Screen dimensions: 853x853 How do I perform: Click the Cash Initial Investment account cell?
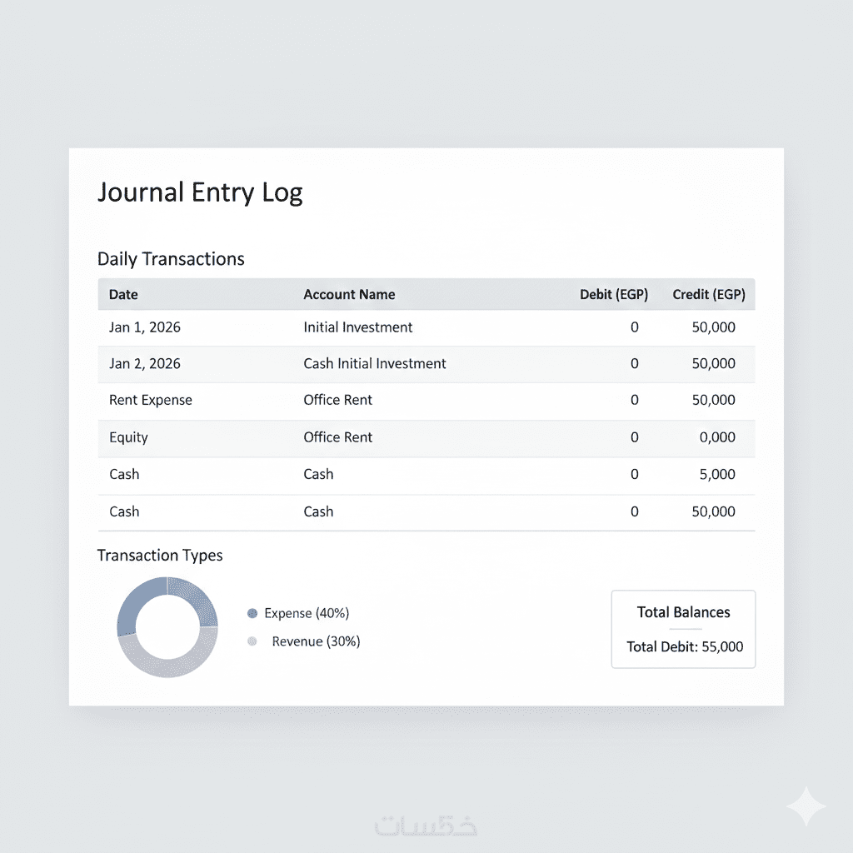(375, 364)
